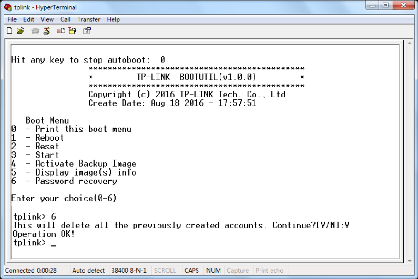This screenshot has height=279, width=418.
Task: Open the Edit menu
Action: [x=28, y=19]
